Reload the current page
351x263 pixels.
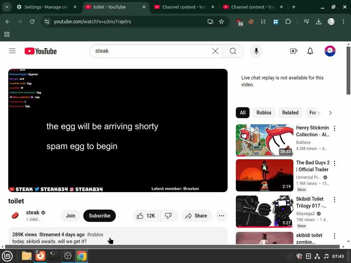click(x=32, y=22)
